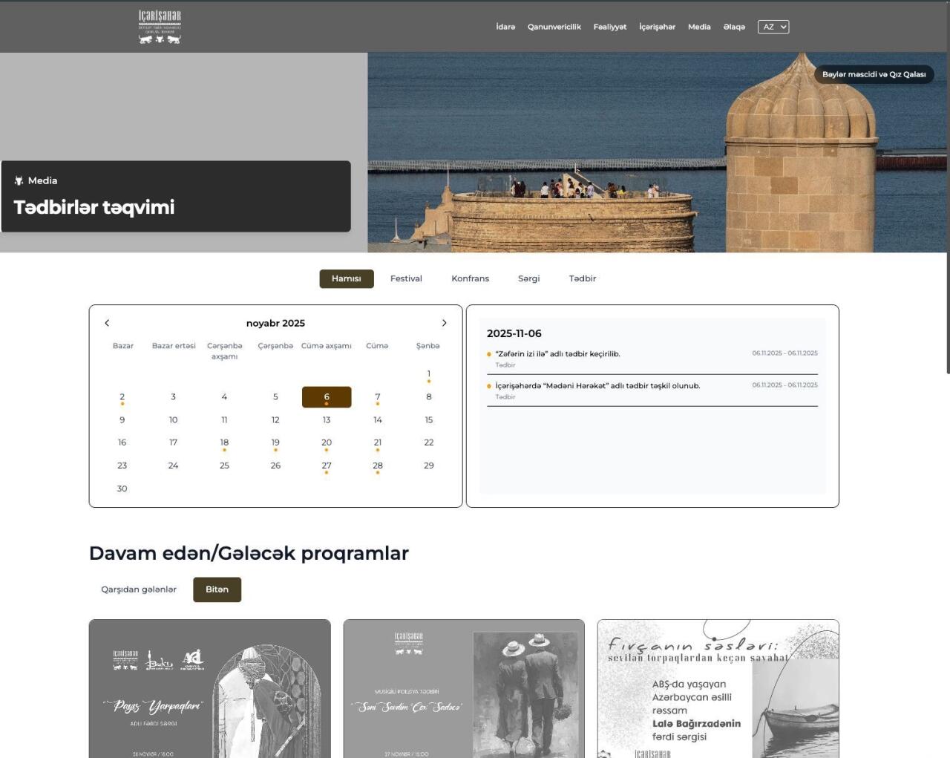Open the "Zəfərin izi ilə" event
Screen dimensions: 950x758
557,354
